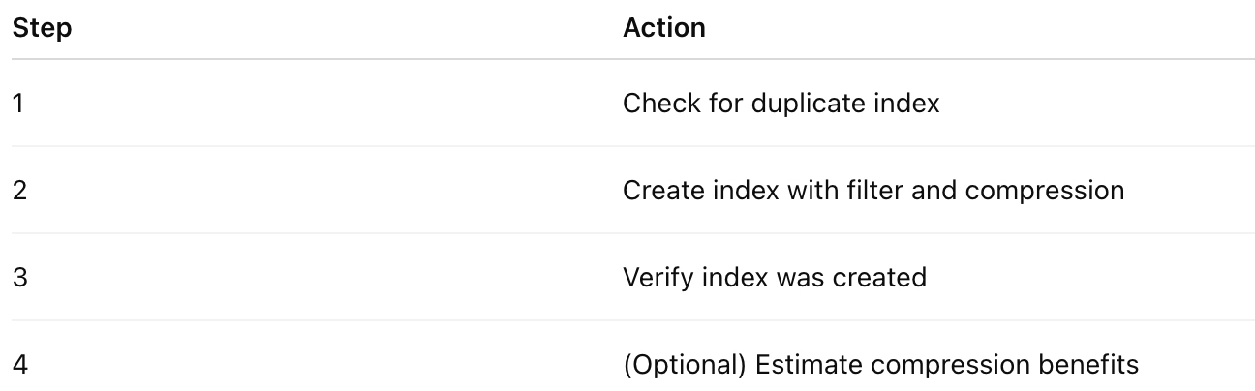The width and height of the screenshot is (1255, 391).
Task: Click '(Optional) Estimate compression benefits' action
Action: [880, 366]
